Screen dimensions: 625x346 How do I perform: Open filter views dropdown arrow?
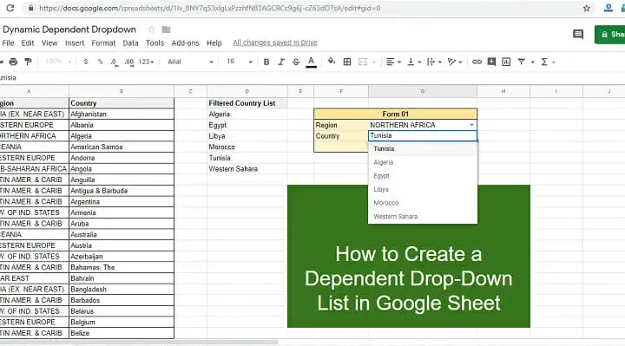(x=532, y=62)
